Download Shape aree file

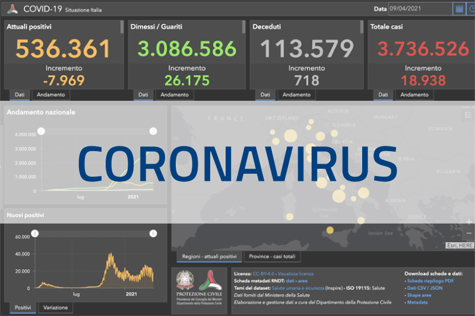coord(419,295)
